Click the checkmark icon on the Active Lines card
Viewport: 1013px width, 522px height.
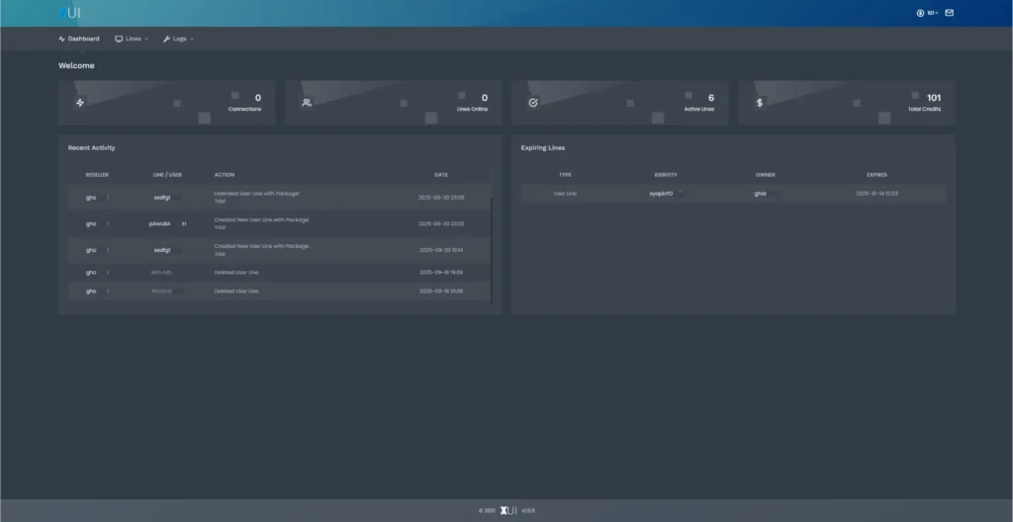[x=533, y=103]
